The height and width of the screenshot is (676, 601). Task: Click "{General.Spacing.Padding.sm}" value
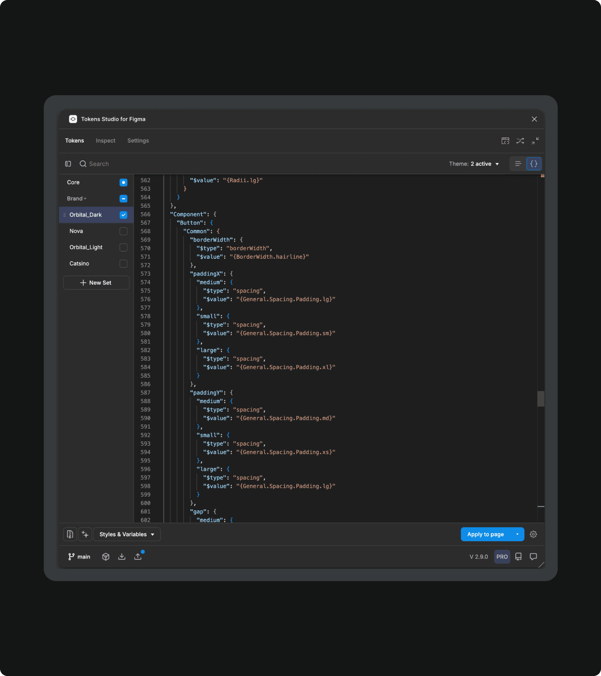coord(286,333)
